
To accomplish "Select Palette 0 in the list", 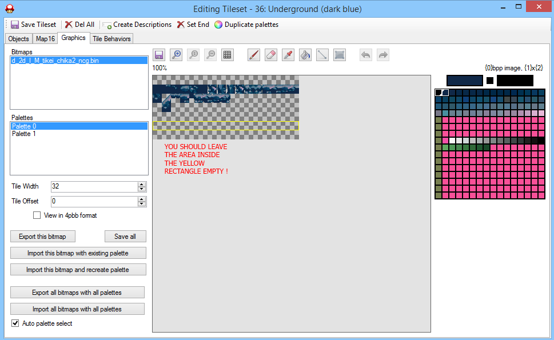I will tap(79, 126).
